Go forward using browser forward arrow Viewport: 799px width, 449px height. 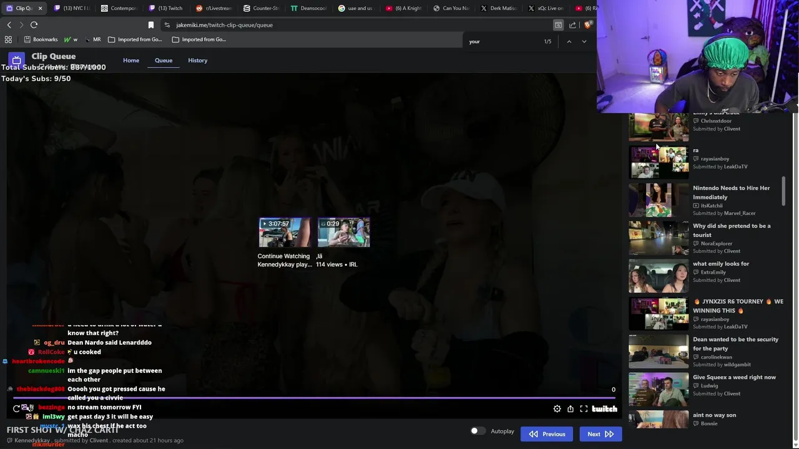21,25
